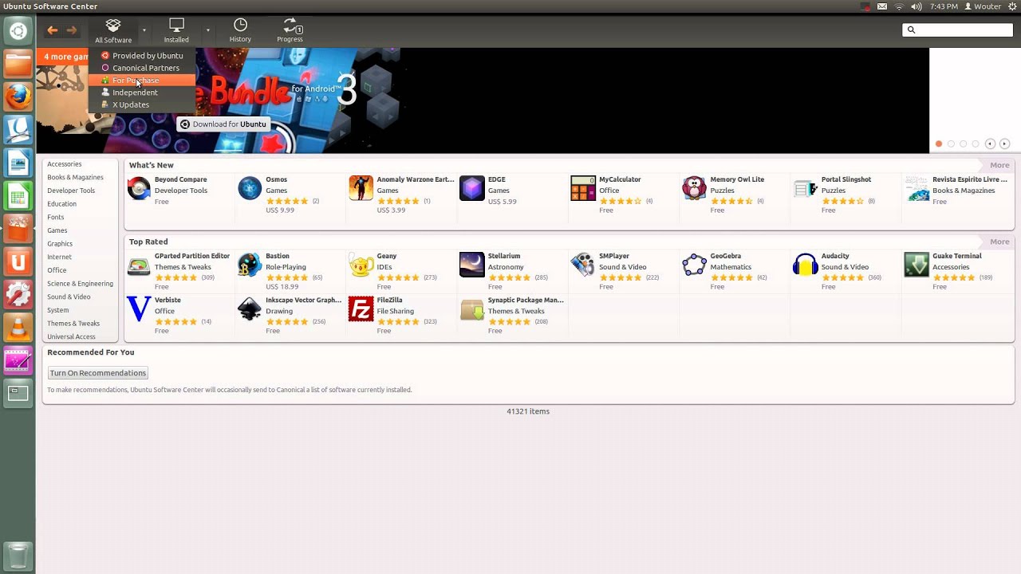Image resolution: width=1021 pixels, height=574 pixels.
Task: Select first orange banner page dot
Action: coord(939,144)
